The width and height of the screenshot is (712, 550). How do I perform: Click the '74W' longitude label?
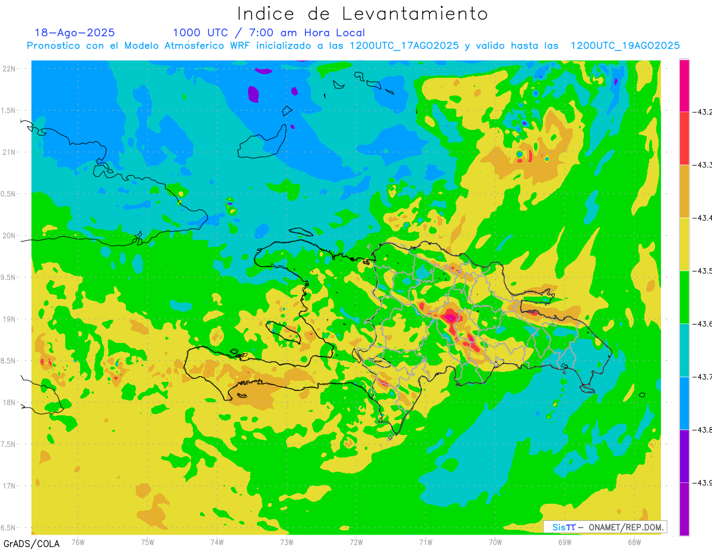(x=217, y=541)
